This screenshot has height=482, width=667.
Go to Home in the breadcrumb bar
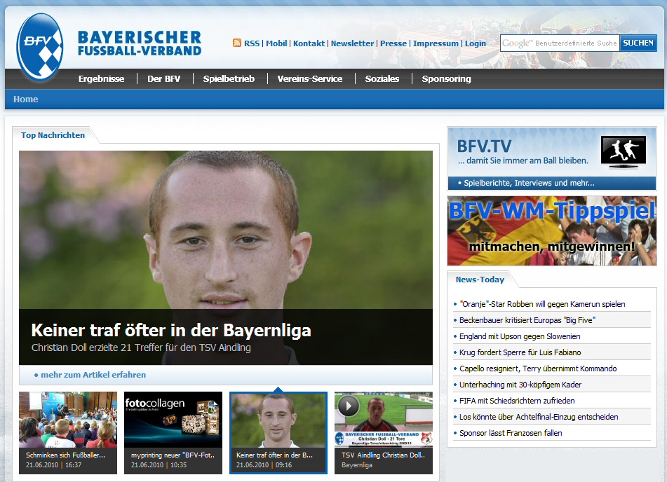pos(26,99)
